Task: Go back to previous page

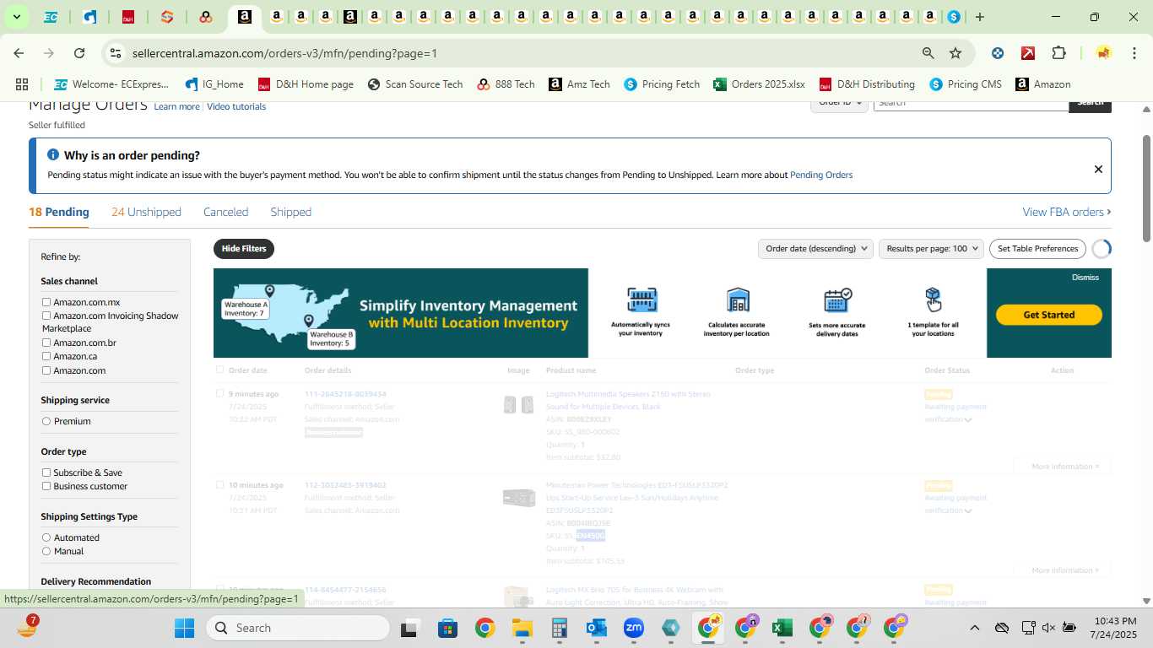Action: [x=19, y=53]
